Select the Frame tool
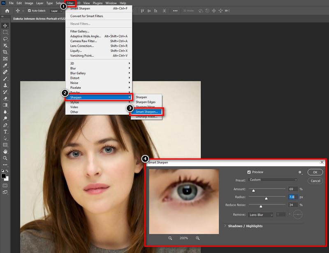The image size is (329, 253). [5, 59]
